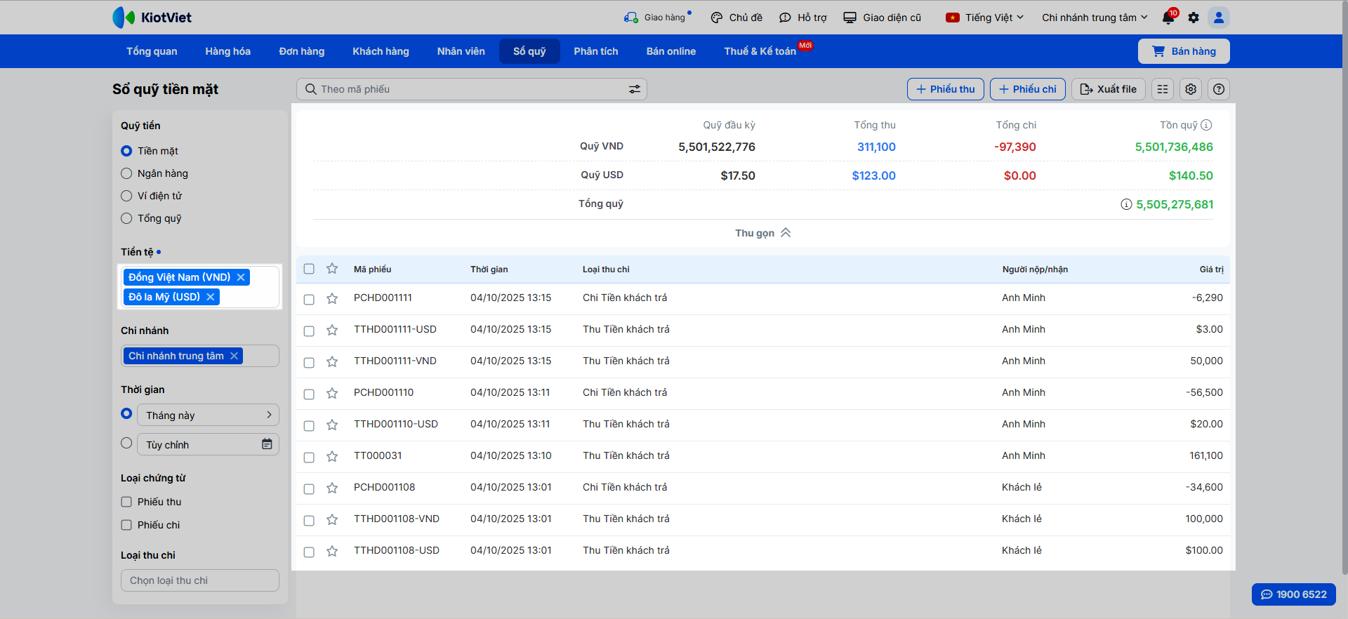Open the notifications bell

1168,18
